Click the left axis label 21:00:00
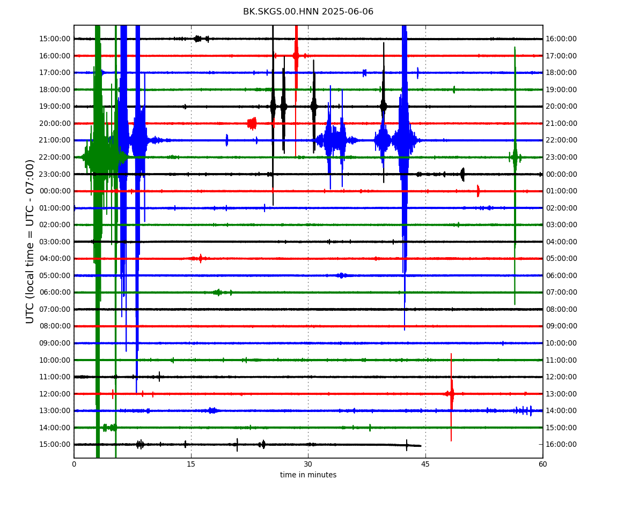Viewport: 617px width, 509px height. pos(55,140)
